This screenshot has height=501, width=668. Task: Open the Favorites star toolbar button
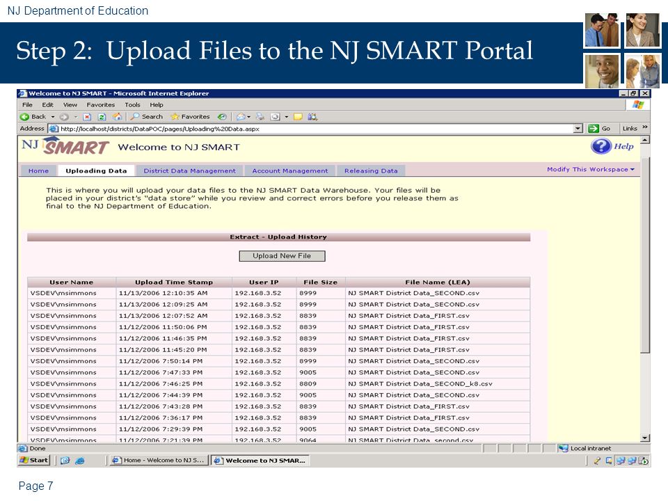[190, 117]
